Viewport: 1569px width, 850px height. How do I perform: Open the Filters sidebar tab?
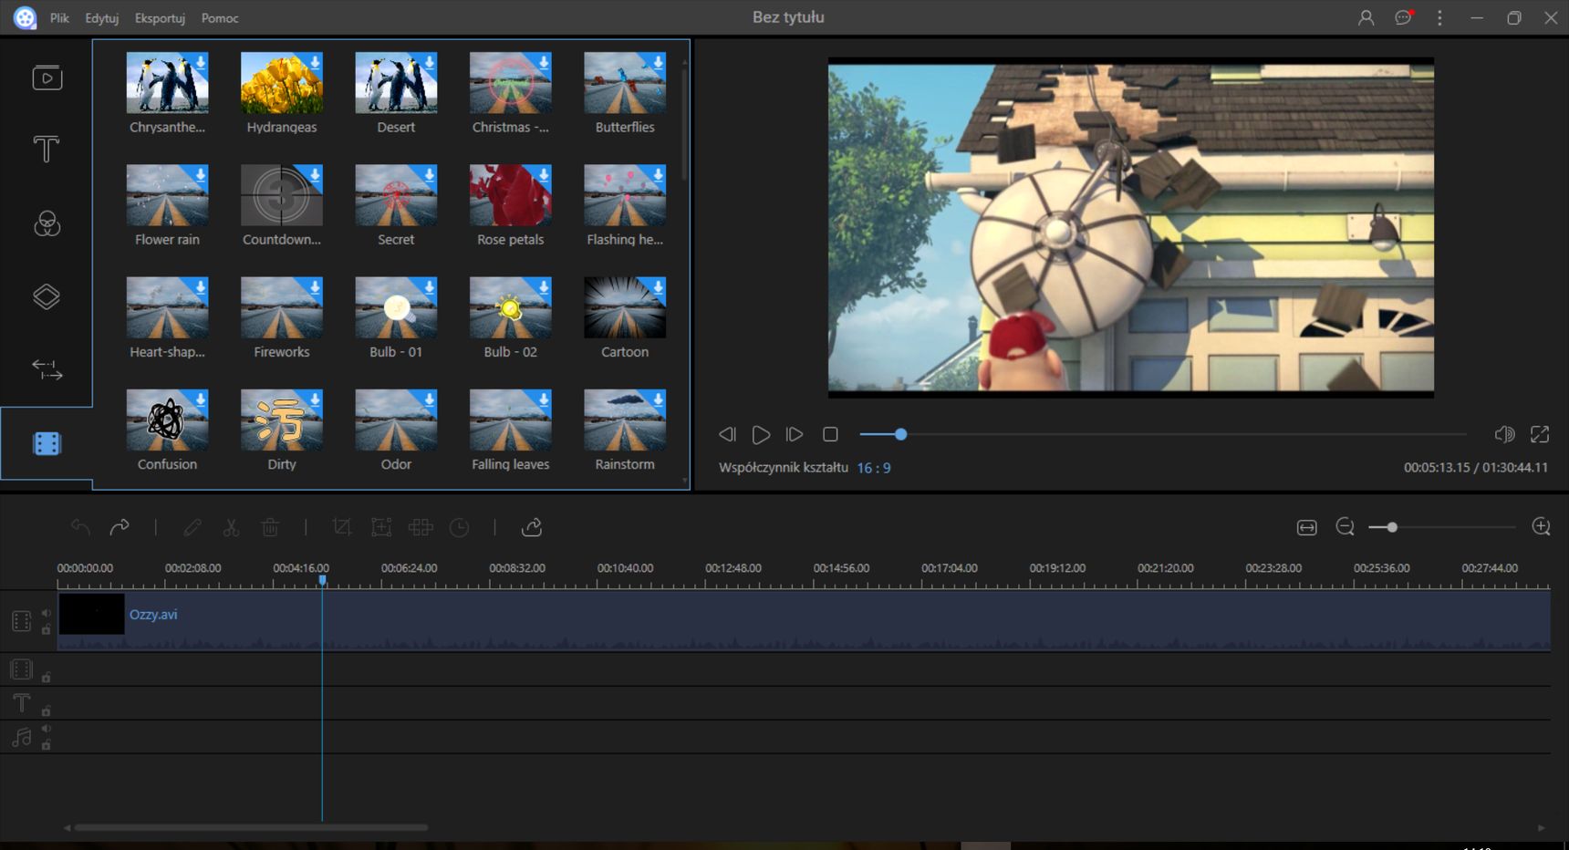(47, 223)
